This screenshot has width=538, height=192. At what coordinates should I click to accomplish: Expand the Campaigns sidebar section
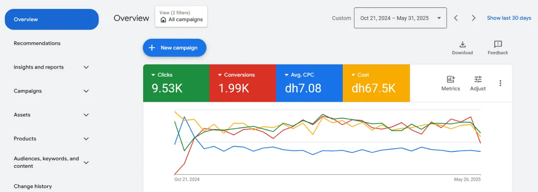point(86,91)
